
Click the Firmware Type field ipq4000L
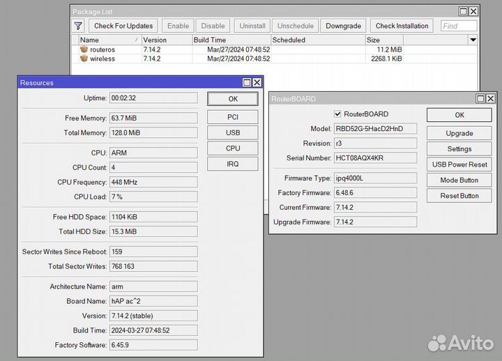tap(376, 178)
